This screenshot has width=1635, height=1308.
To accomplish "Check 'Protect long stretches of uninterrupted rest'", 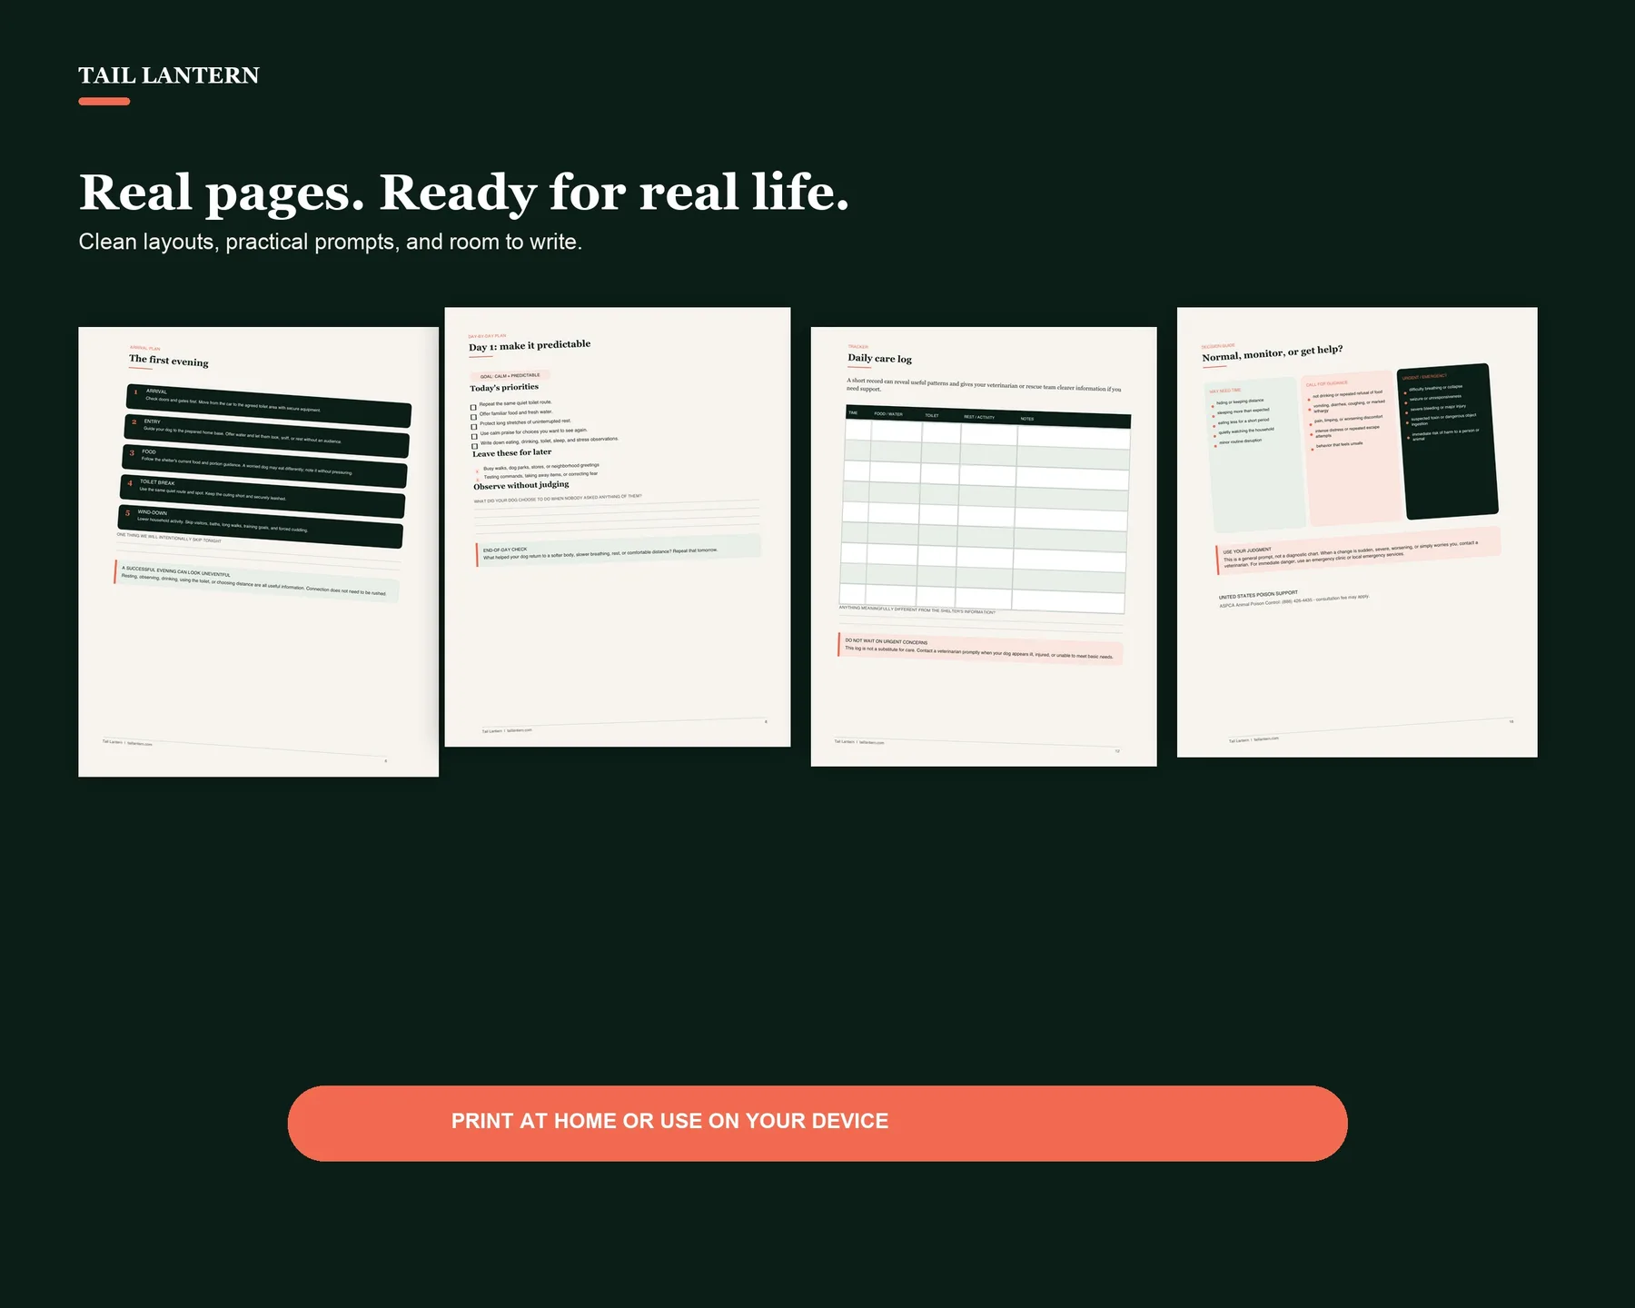I will tap(473, 427).
